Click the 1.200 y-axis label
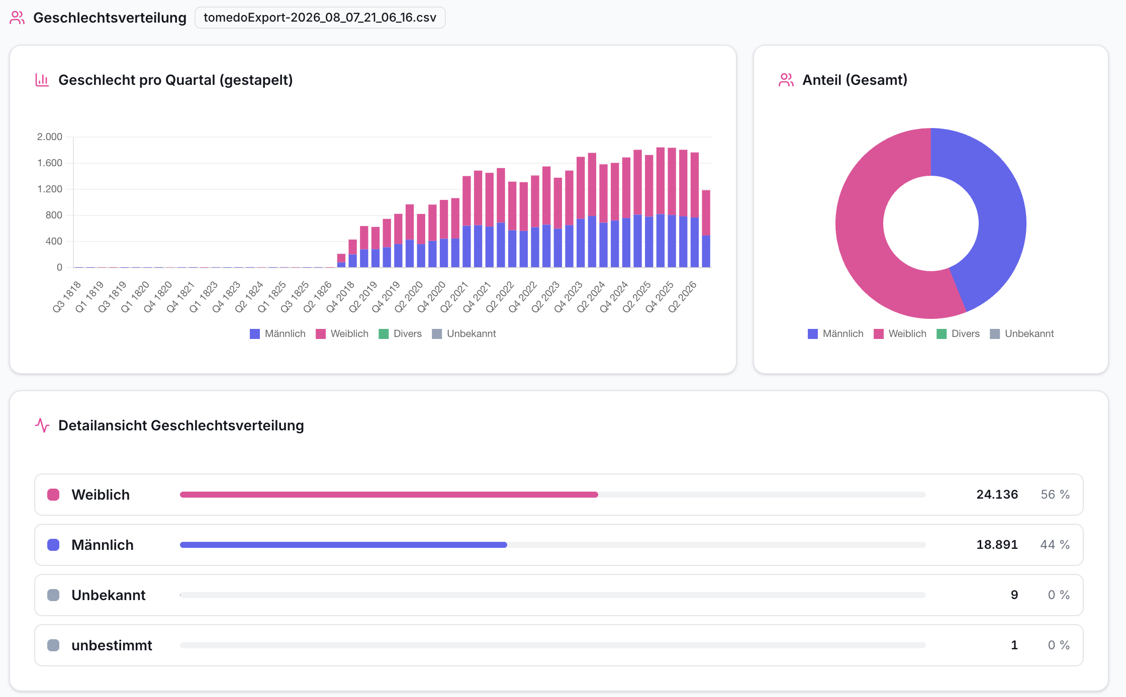This screenshot has width=1126, height=697. [50, 189]
